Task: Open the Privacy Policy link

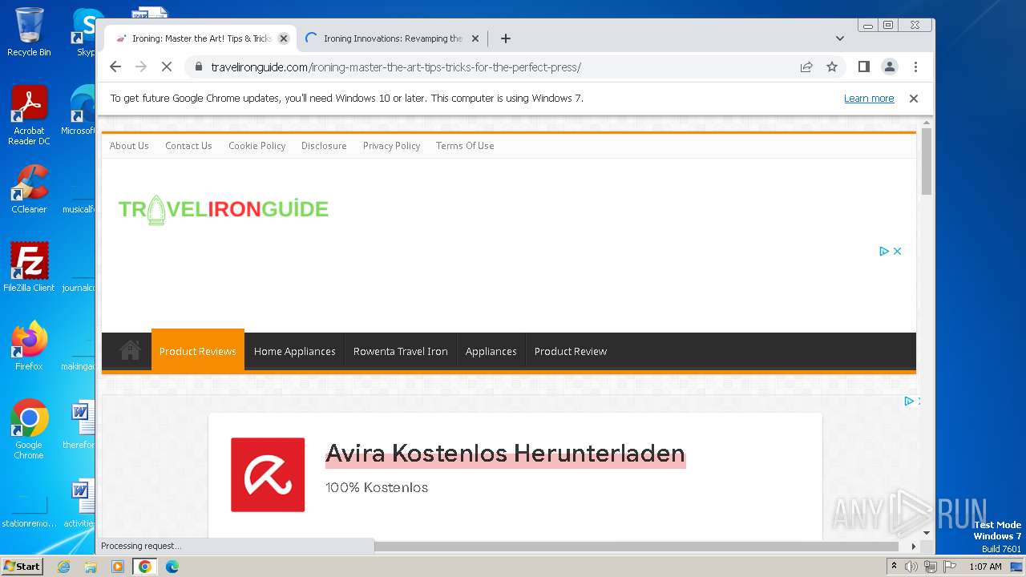Action: pos(391,146)
